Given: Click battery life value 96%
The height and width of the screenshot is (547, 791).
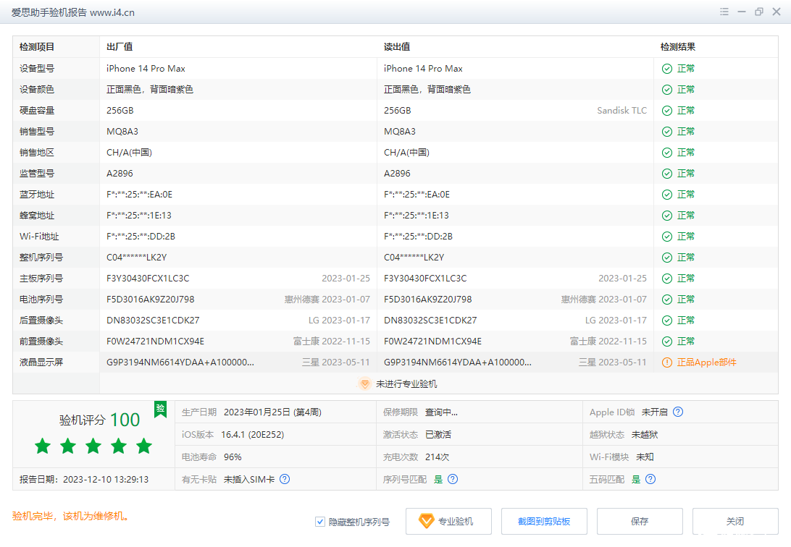Looking at the screenshot, I should tap(233, 457).
